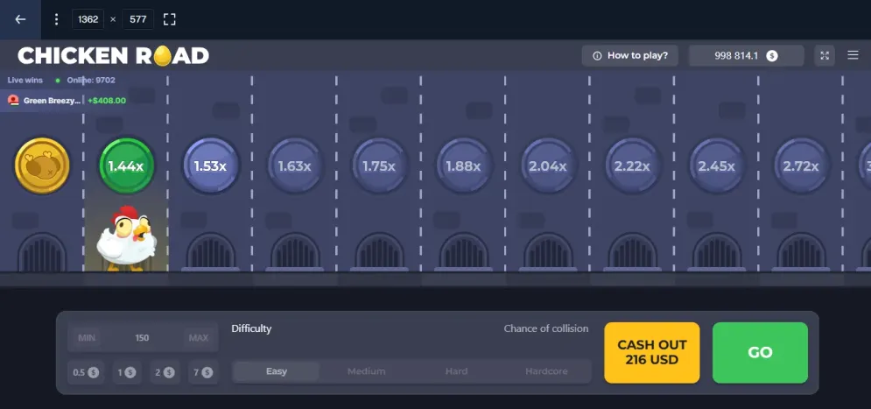Click the rotate dimensions fullscreen icon
Viewport: 871px width, 409px height.
[x=170, y=19]
